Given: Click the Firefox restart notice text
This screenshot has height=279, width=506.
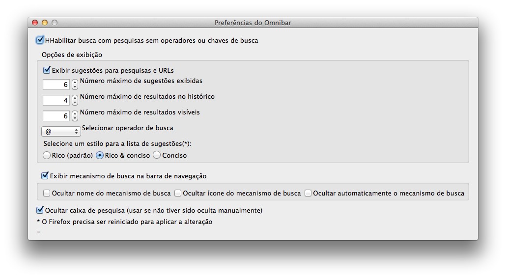Looking at the screenshot, I should [x=125, y=222].
